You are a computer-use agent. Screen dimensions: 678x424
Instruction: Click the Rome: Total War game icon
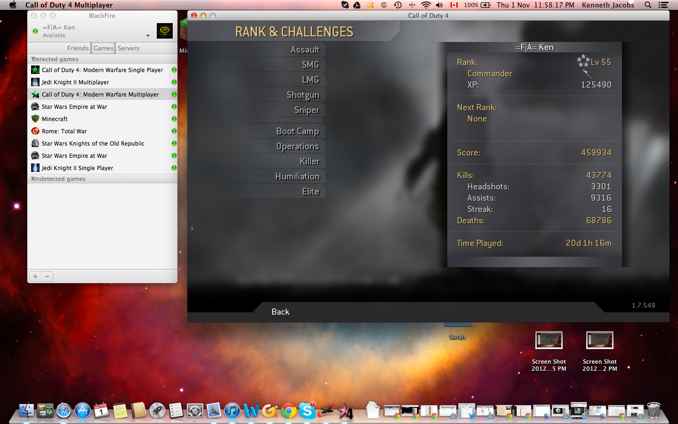[35, 131]
